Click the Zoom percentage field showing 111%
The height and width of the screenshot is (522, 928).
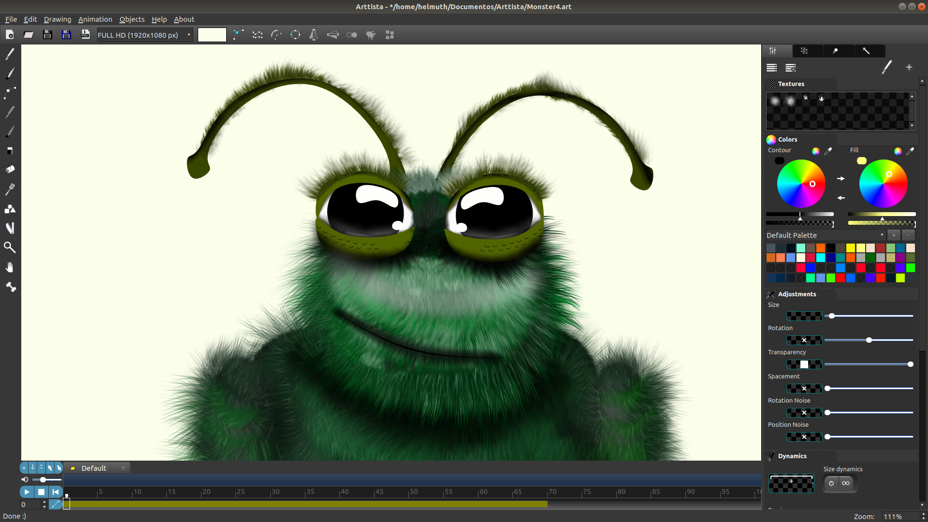(894, 516)
